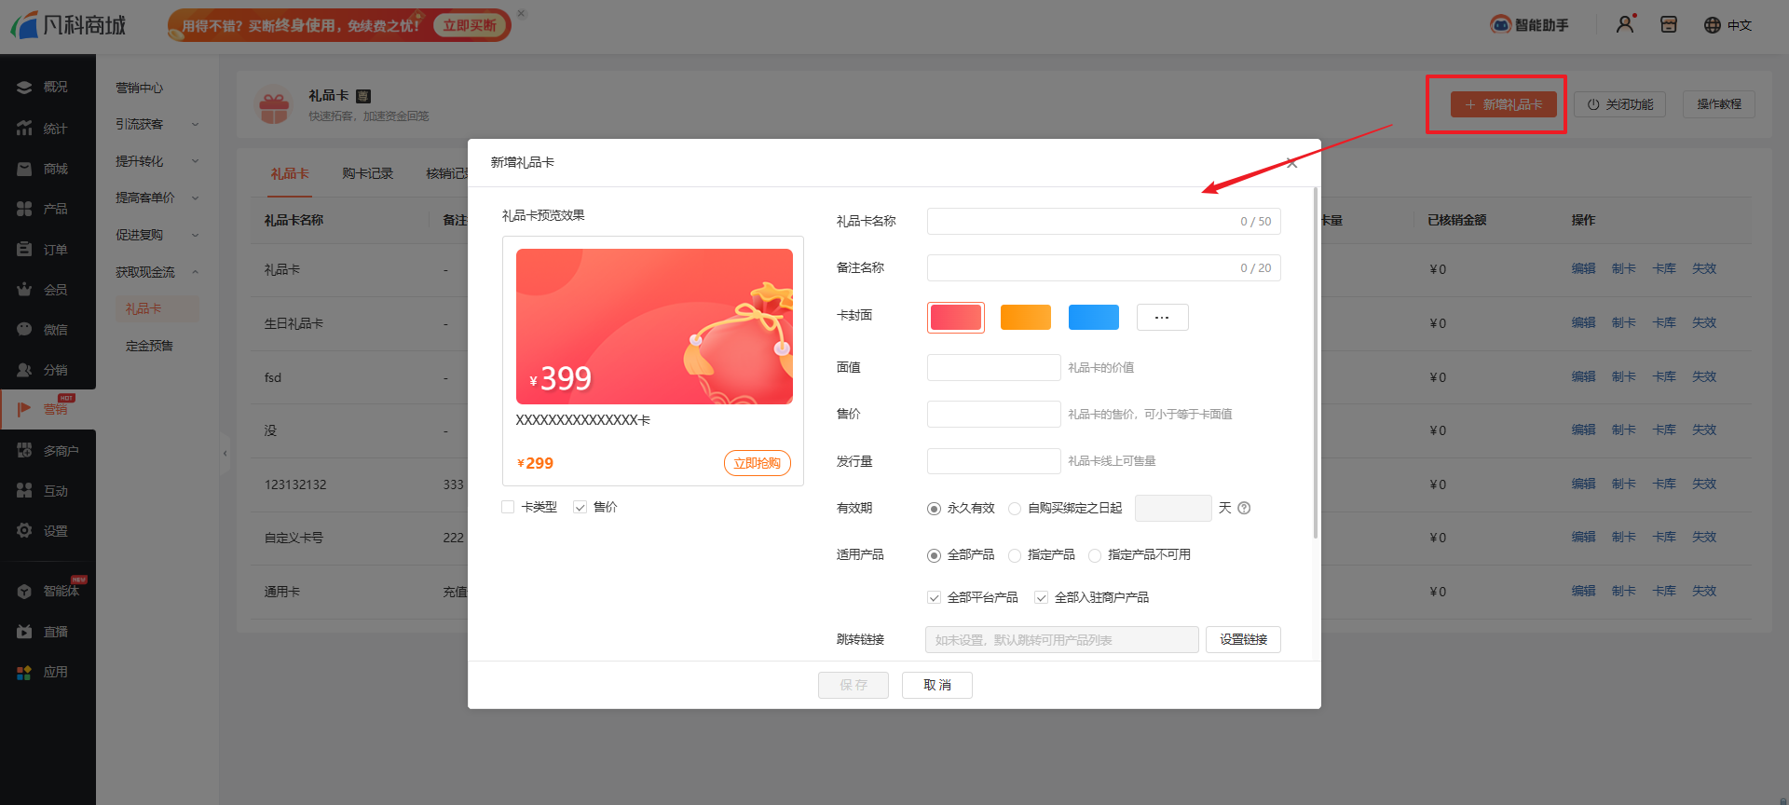Open the 统计 statistics icon in sidebar
Screen dimensions: 1789x805
[25, 129]
